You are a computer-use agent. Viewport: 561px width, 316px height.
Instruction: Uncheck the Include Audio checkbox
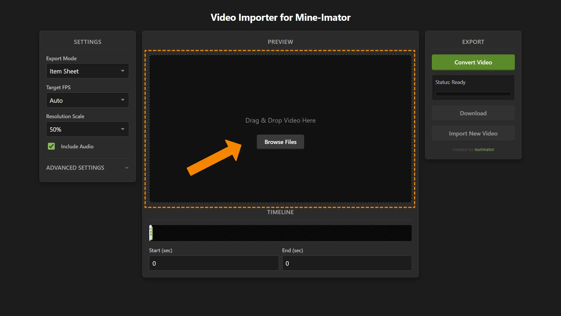pyautogui.click(x=51, y=146)
